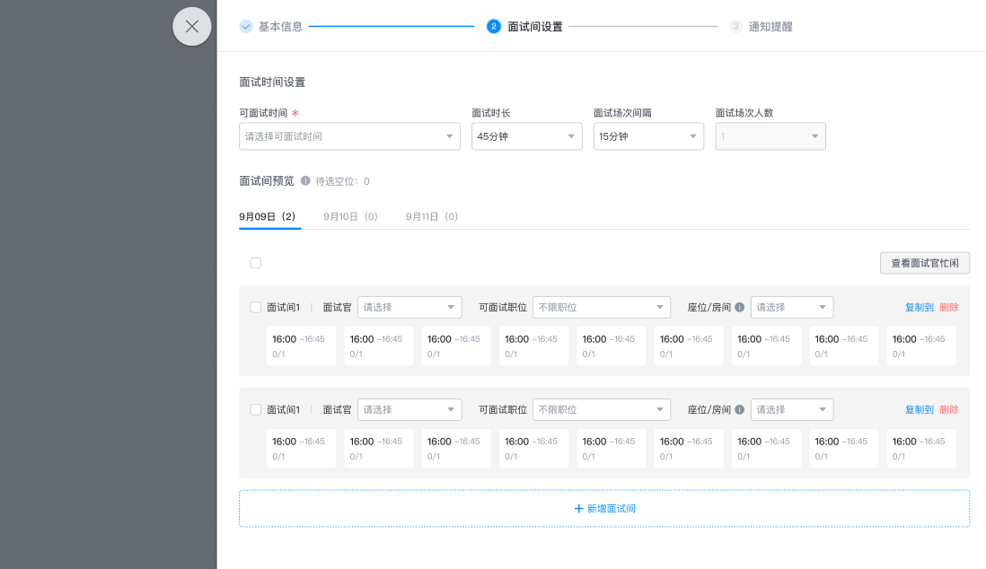Select first 16:00 time slot in second room
The width and height of the screenshot is (986, 569).
pyautogui.click(x=301, y=448)
